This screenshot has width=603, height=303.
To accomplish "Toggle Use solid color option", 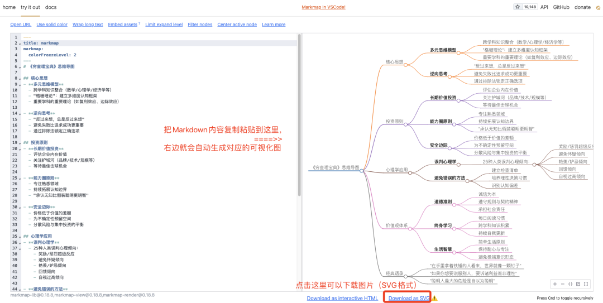I will coord(52,24).
